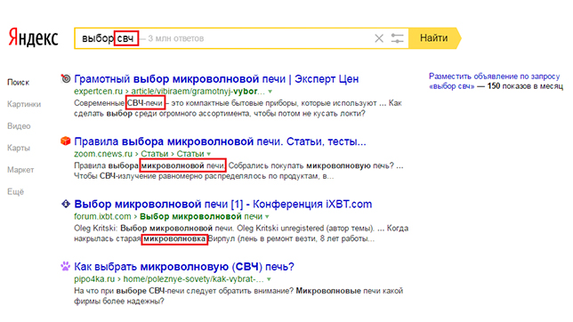Open result Грамотный выбор микроволновой печи
Viewport: 573px width, 322px height.
pyautogui.click(x=216, y=79)
